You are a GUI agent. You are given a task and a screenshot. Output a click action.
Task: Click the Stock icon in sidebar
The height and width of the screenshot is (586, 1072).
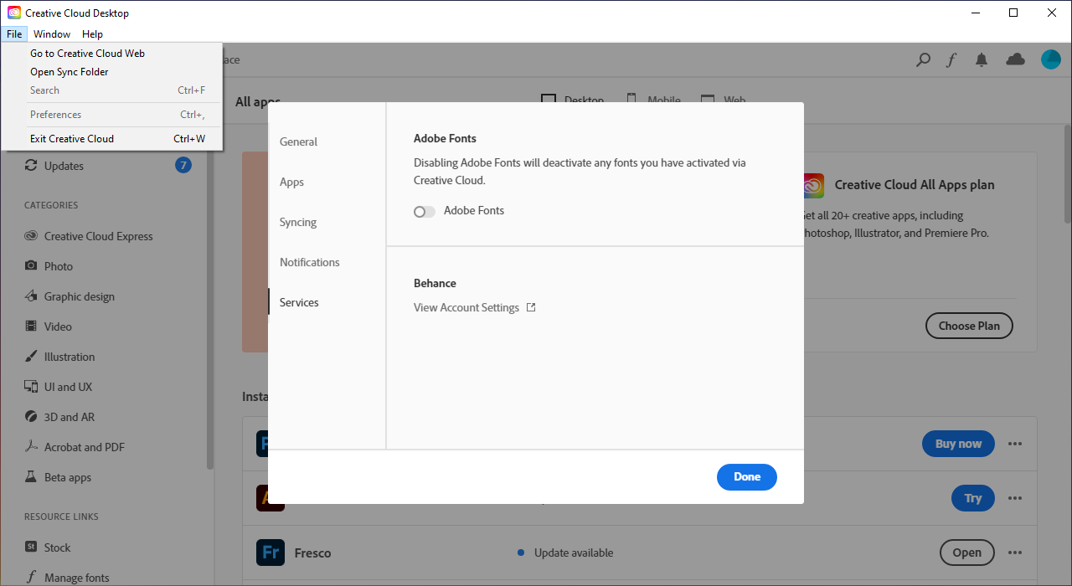click(x=31, y=547)
